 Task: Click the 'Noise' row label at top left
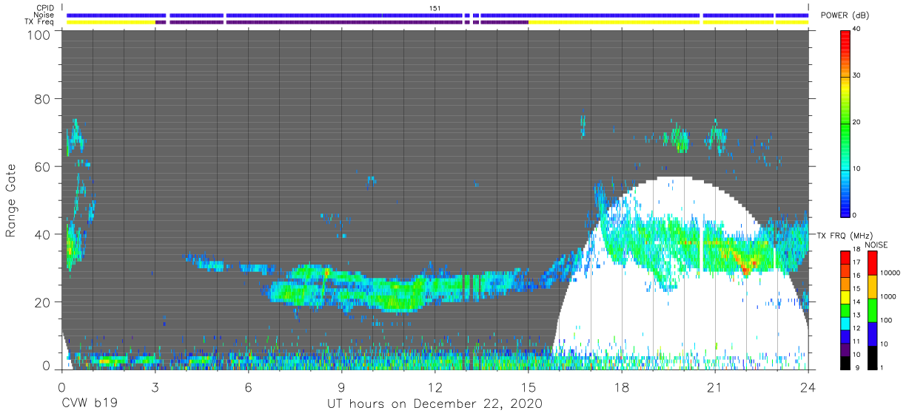click(x=44, y=15)
